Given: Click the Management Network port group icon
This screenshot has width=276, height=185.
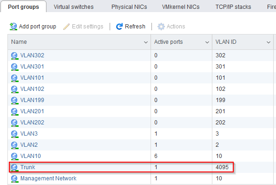Looking at the screenshot, I should click(x=14, y=178).
